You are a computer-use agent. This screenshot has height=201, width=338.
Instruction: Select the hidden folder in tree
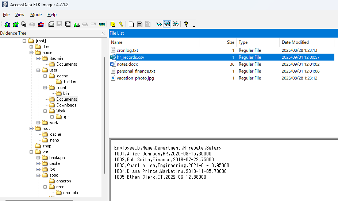pyautogui.click(x=70, y=82)
